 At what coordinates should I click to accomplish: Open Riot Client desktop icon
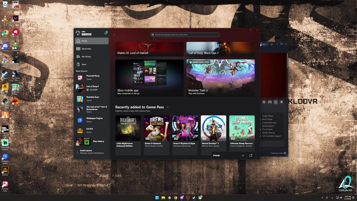point(15,33)
